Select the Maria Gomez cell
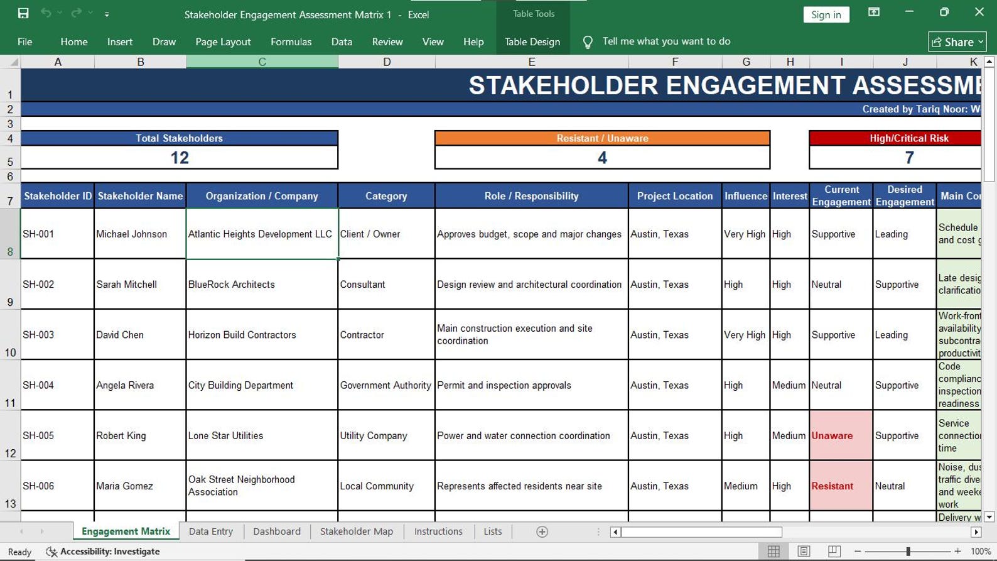This screenshot has width=997, height=561. (x=140, y=486)
